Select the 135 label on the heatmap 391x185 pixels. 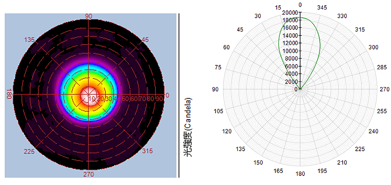pyautogui.click(x=30, y=40)
